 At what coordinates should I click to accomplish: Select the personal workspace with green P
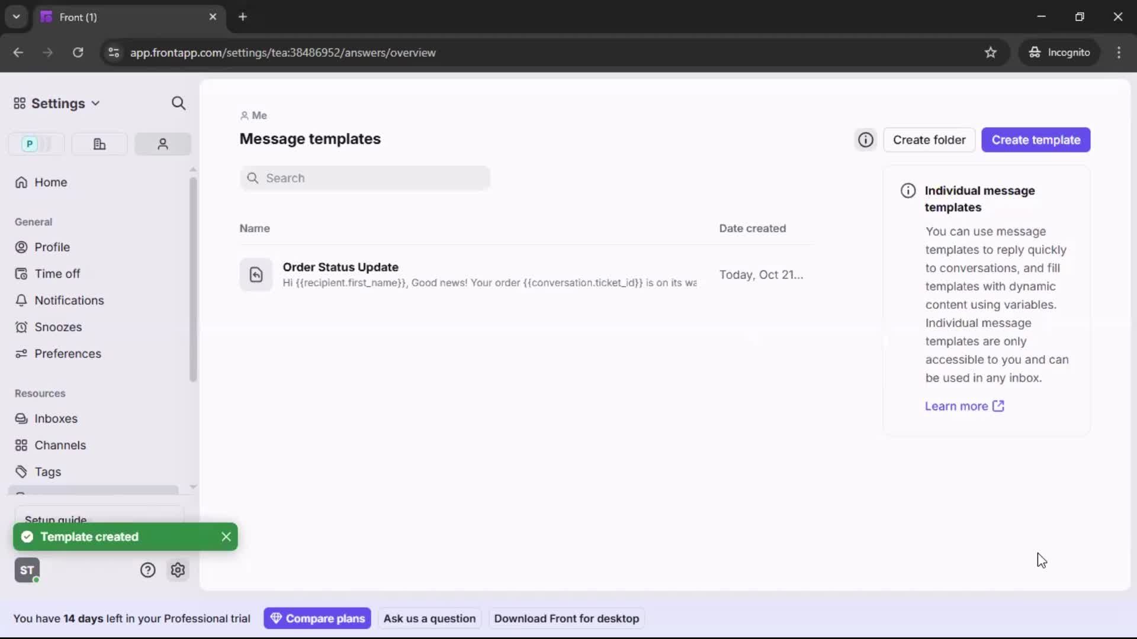(x=35, y=144)
